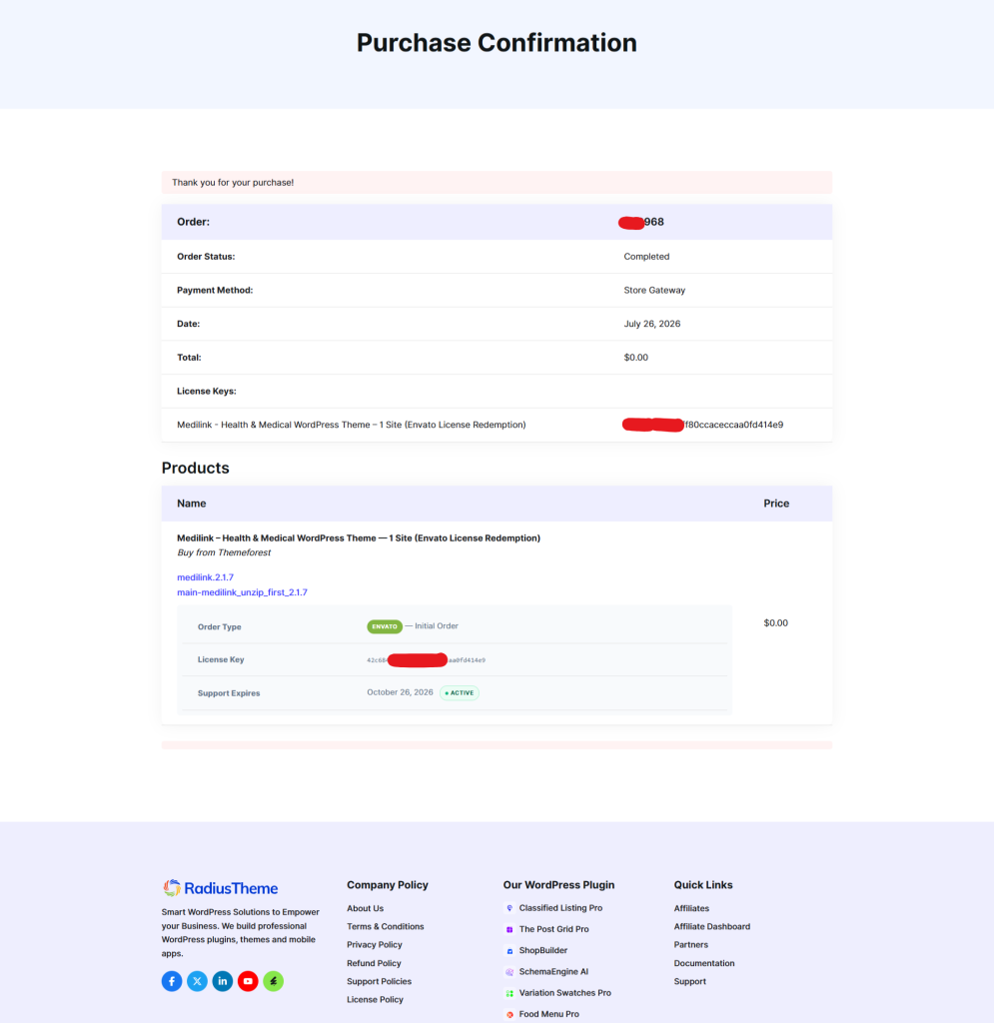This screenshot has width=994, height=1023.
Task: Open the Refund Policy link
Action: pyautogui.click(x=374, y=963)
